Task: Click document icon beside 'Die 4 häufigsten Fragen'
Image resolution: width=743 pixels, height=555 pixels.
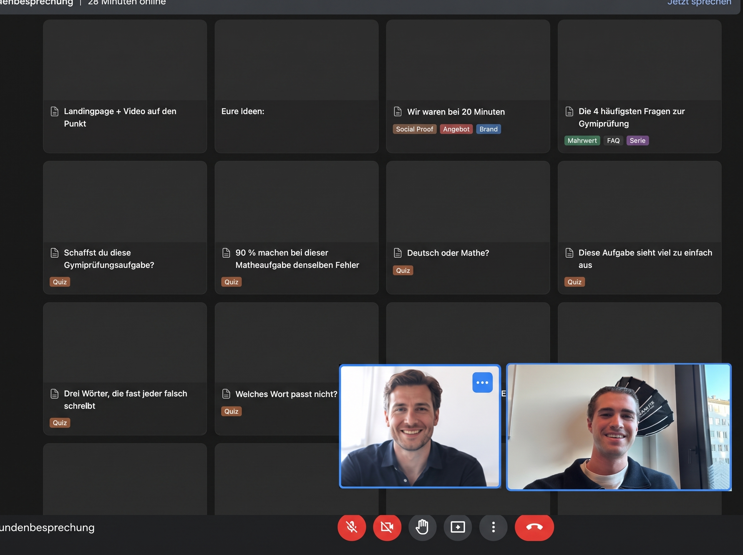Action: click(x=569, y=111)
